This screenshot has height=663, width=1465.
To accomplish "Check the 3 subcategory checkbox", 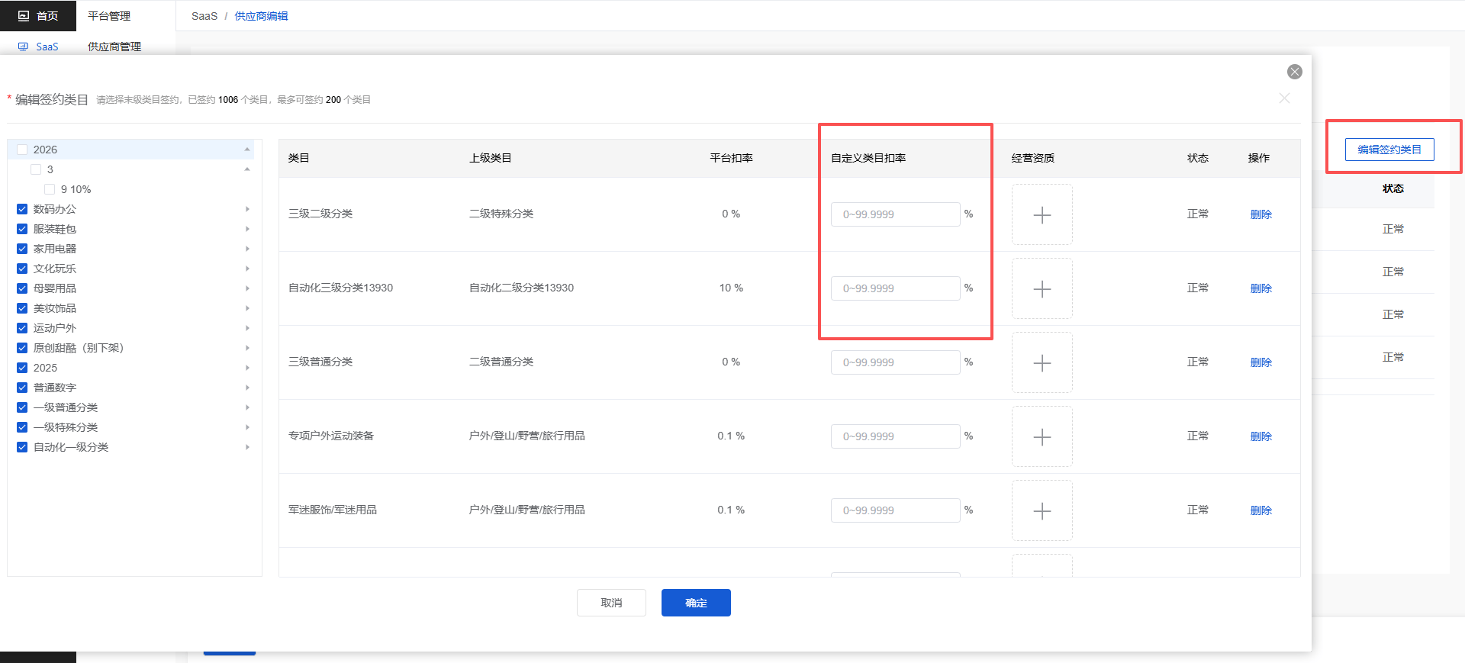I will pos(36,169).
